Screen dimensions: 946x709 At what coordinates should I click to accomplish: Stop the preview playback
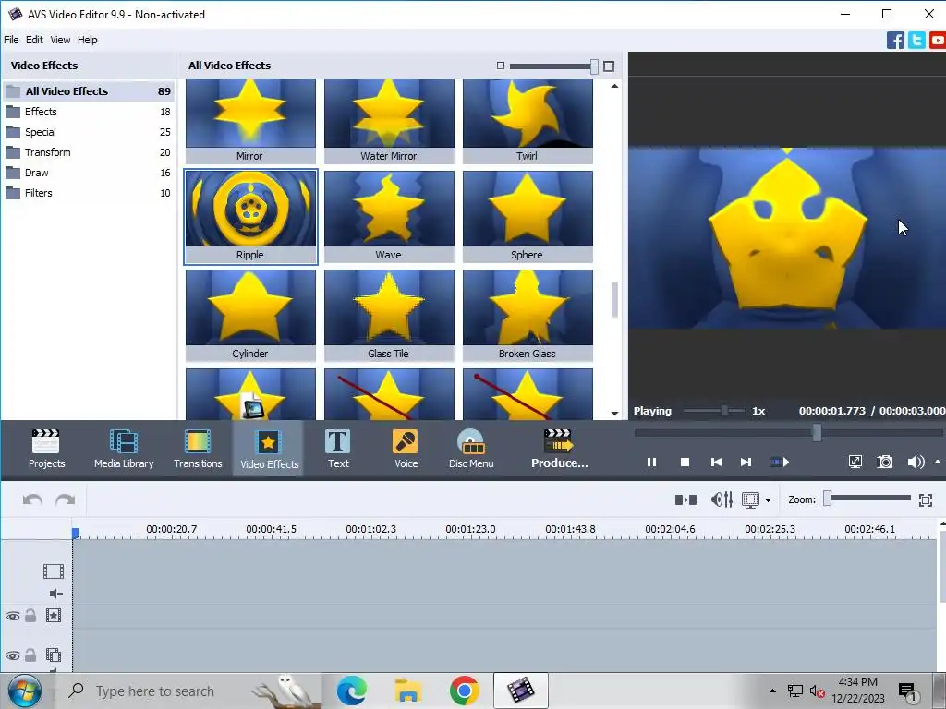[x=685, y=462]
